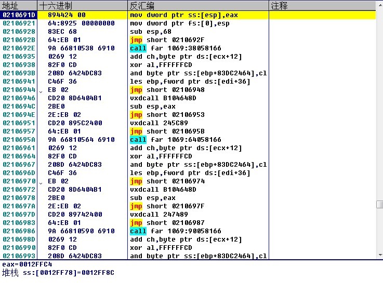Click instruction sub esp,68
The height and width of the screenshot is (293, 383).
pyautogui.click(x=151, y=32)
